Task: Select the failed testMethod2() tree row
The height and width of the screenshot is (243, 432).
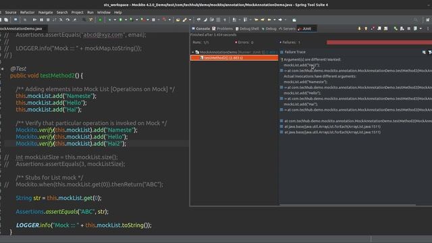Action: tap(234, 58)
